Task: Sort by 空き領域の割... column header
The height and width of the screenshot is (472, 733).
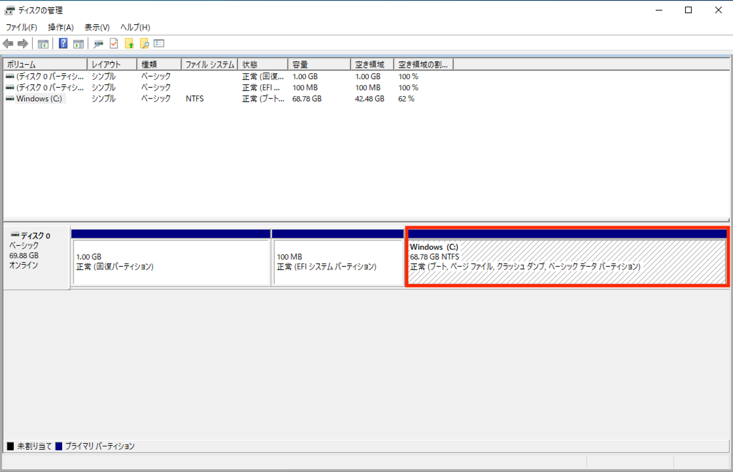Action: (424, 65)
